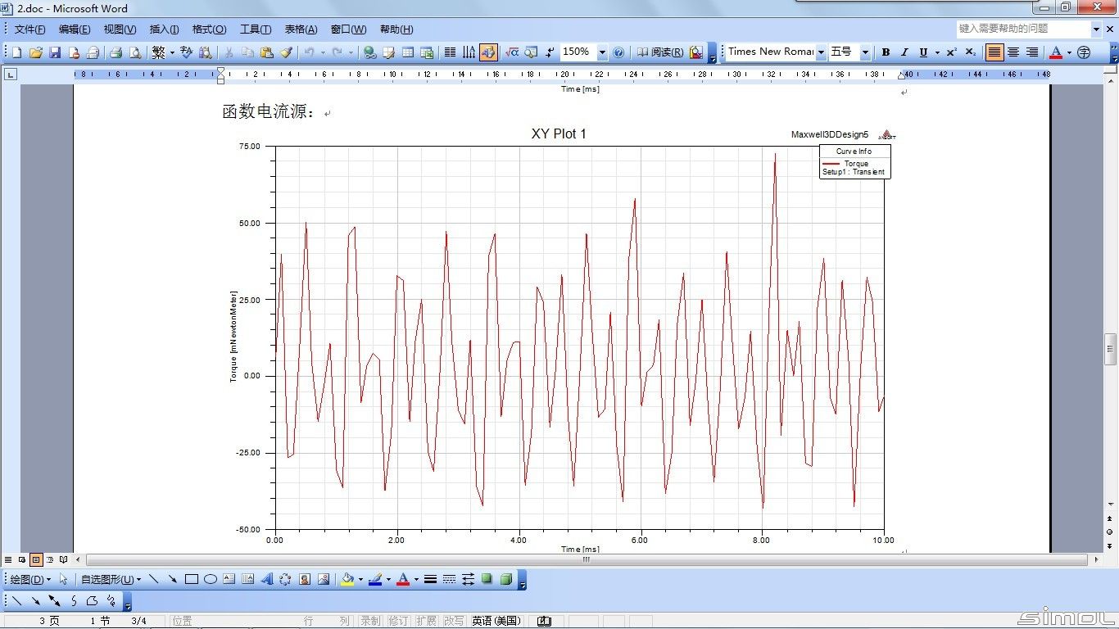Select the Select Objects arrow pointer
1119x629 pixels.
(63, 579)
